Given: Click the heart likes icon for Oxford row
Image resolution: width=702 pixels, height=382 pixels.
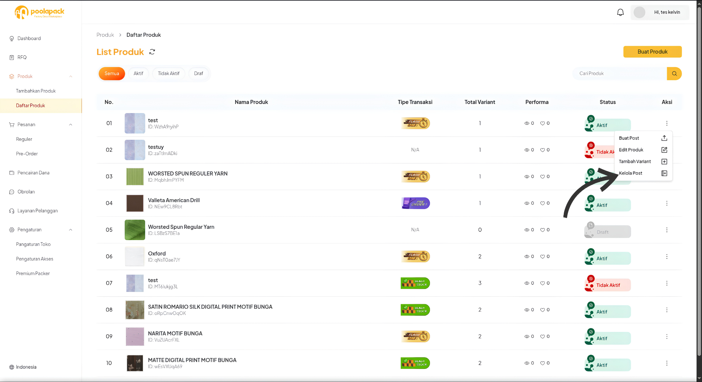Looking at the screenshot, I should point(543,256).
